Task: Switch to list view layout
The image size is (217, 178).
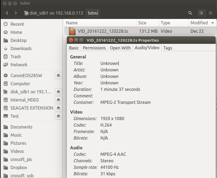Action: point(201,13)
